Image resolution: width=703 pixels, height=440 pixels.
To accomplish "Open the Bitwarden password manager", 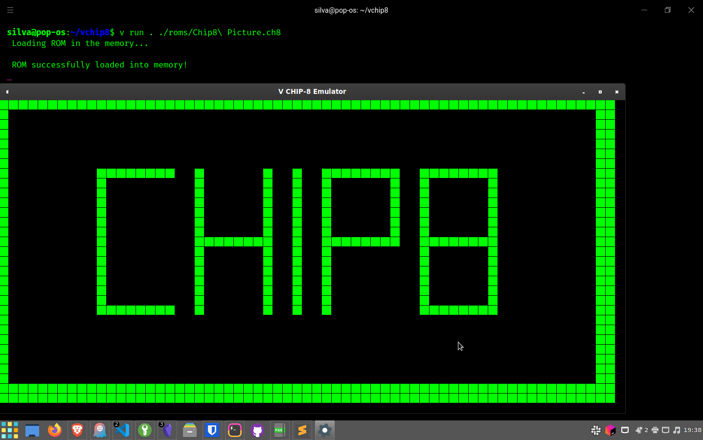I will coord(212,430).
